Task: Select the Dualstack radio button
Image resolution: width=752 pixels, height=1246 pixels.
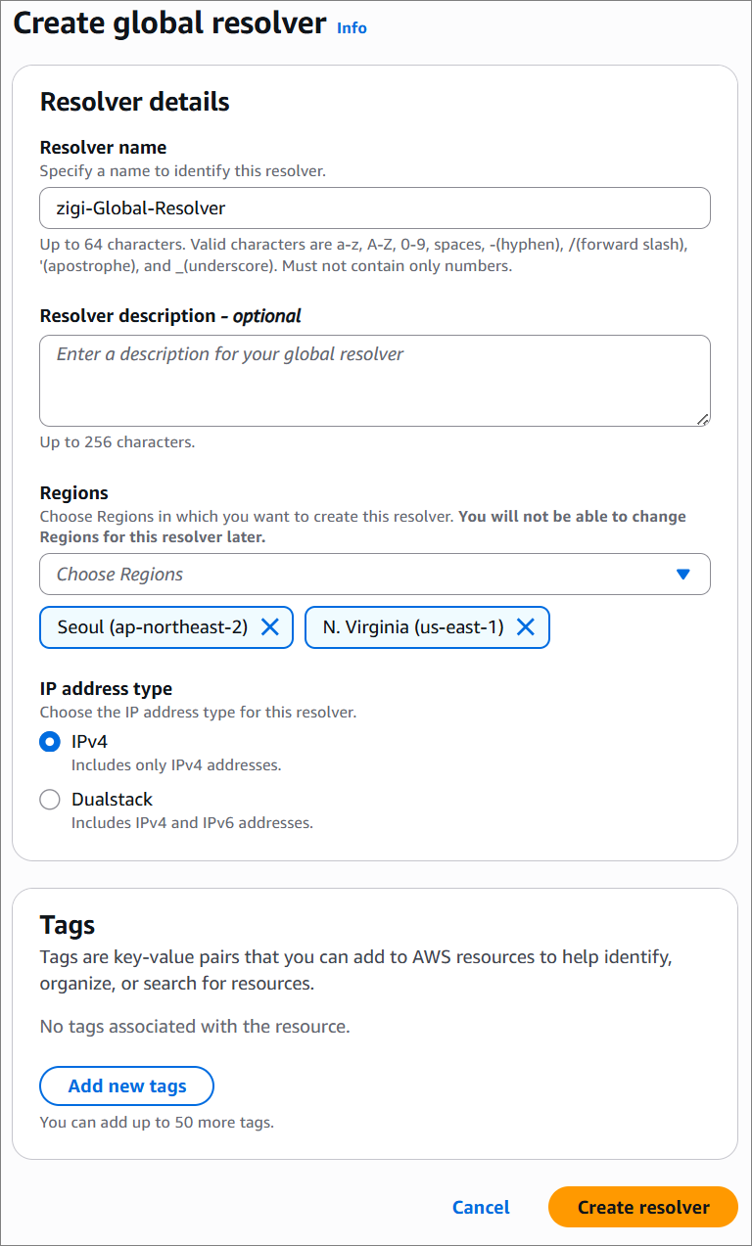Action: click(50, 800)
